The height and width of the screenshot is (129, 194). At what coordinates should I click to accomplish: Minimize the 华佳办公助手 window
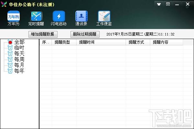[x=177, y=4]
